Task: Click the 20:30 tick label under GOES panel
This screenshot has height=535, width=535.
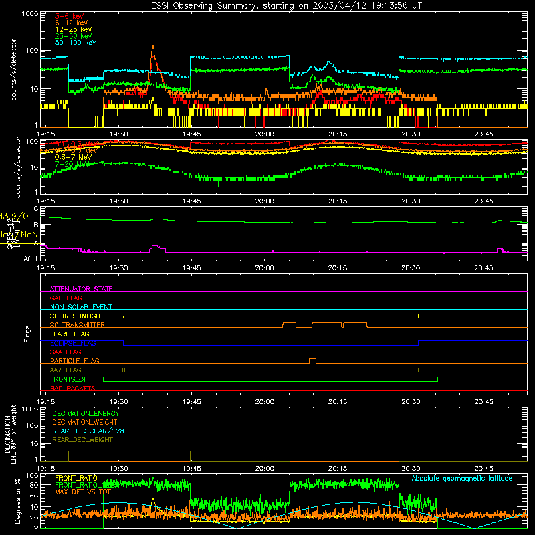Action: (411, 268)
